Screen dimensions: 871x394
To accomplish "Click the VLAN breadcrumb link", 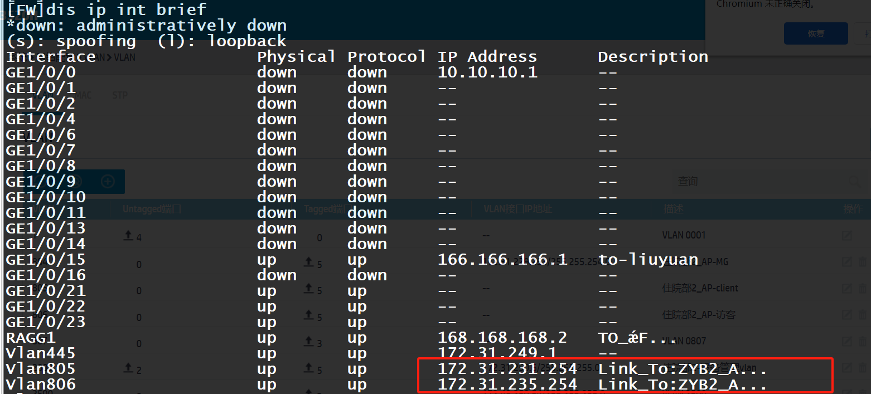I will point(124,57).
